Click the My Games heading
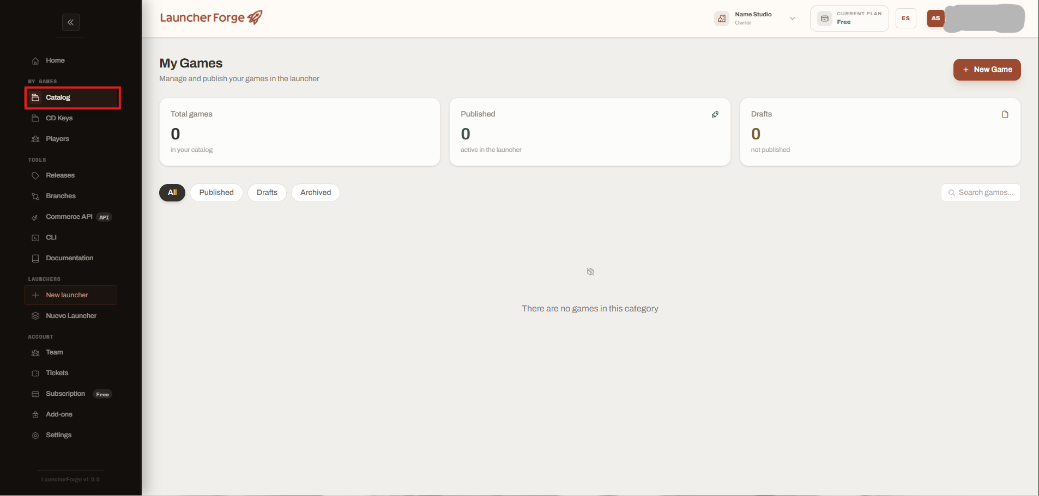1039x496 pixels. pos(191,63)
